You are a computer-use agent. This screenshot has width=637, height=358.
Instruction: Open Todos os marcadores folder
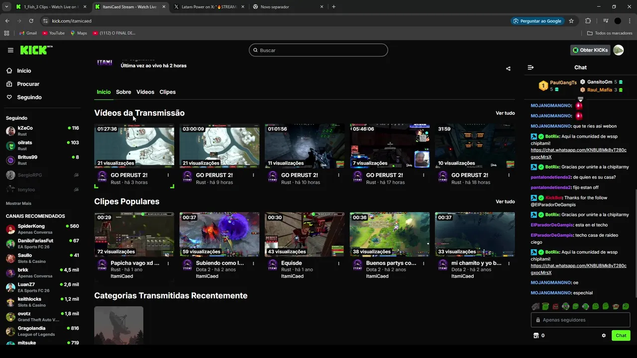click(x=610, y=33)
